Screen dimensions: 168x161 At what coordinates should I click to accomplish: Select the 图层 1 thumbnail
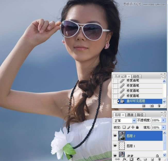122,146
